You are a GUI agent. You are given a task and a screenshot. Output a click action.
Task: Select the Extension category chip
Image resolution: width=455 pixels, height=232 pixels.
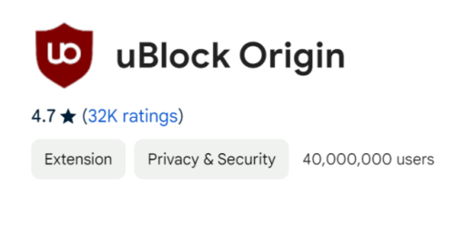coord(78,159)
